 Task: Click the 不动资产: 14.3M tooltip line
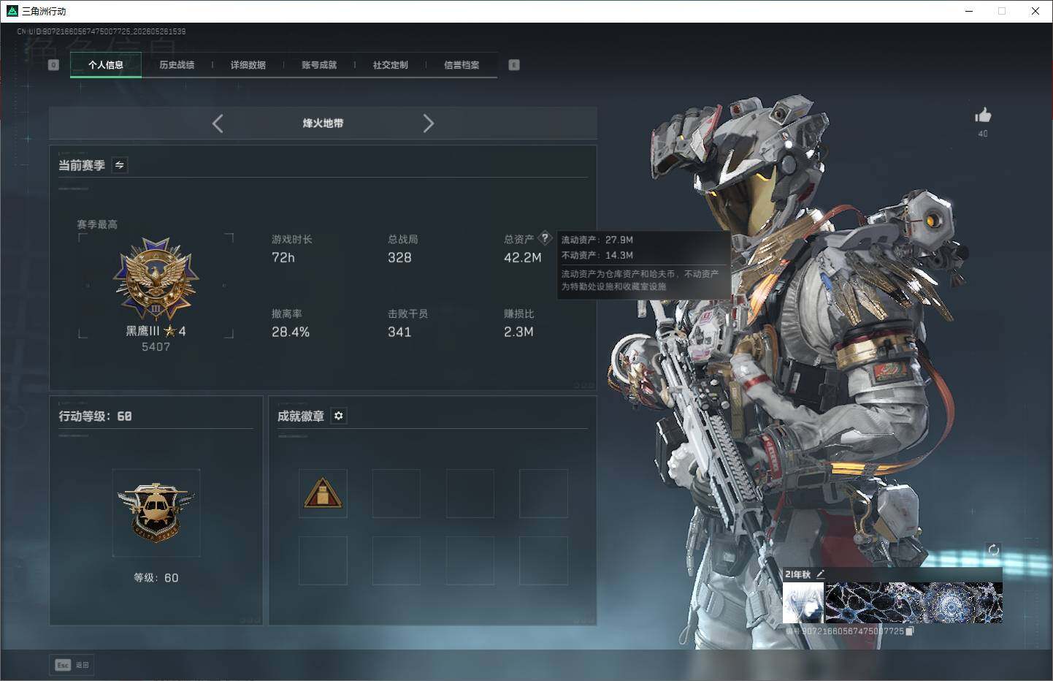click(597, 255)
